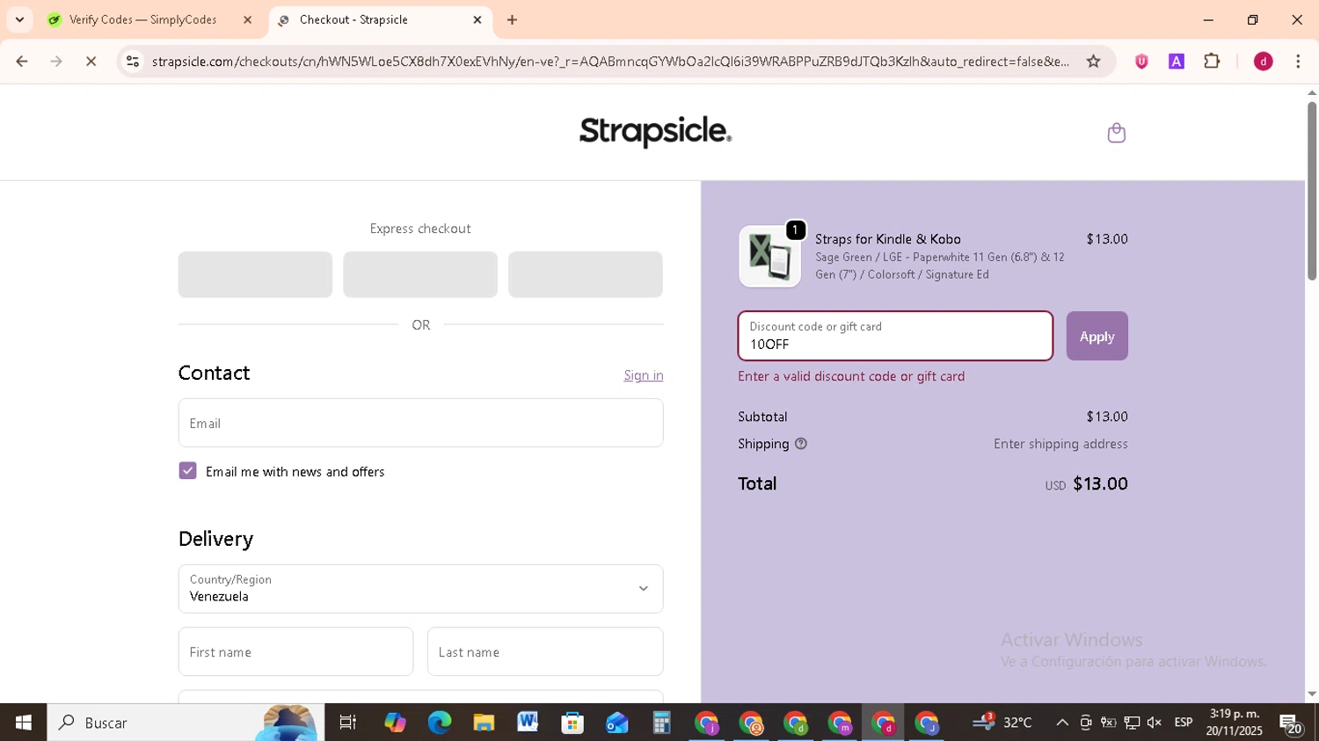Launch Copilot from the taskbar
Image resolution: width=1319 pixels, height=741 pixels.
point(395,723)
